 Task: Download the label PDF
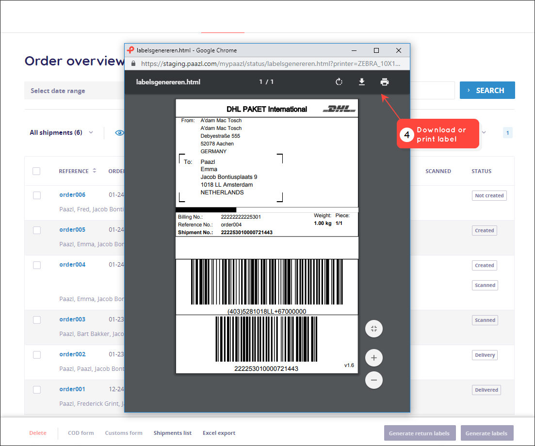pyautogui.click(x=362, y=82)
